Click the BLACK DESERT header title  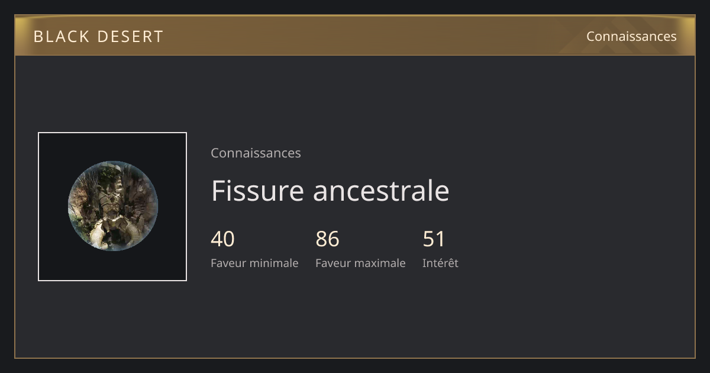click(x=98, y=37)
